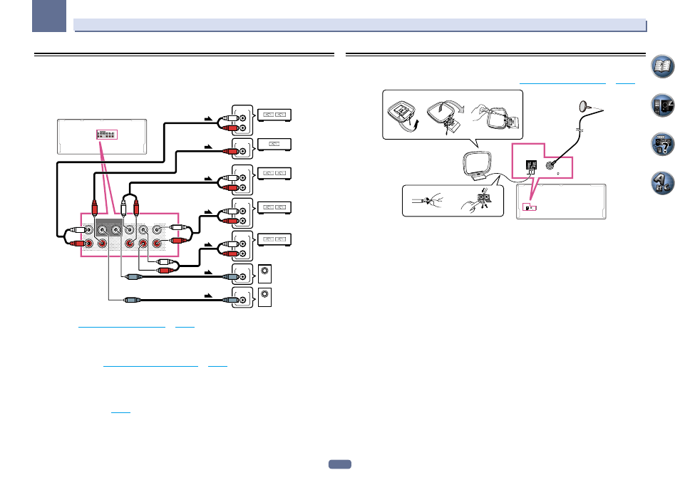Select the receiver rear panel in antenna diagram
This screenshot has height=480, width=680.
pyautogui.click(x=561, y=202)
